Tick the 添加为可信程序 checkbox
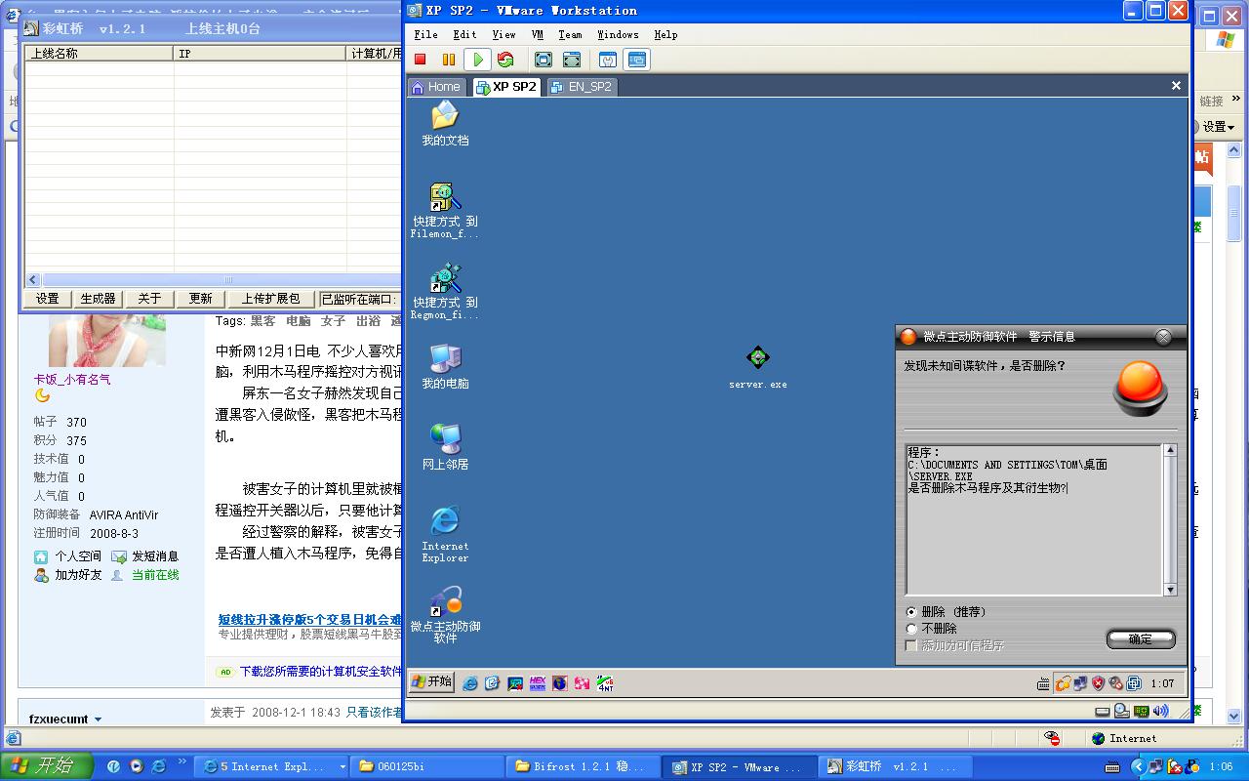This screenshot has height=781, width=1249. point(912,646)
